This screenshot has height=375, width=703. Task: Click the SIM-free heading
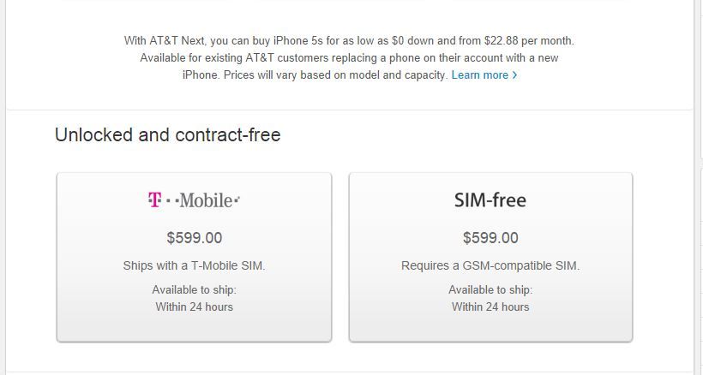pos(490,200)
